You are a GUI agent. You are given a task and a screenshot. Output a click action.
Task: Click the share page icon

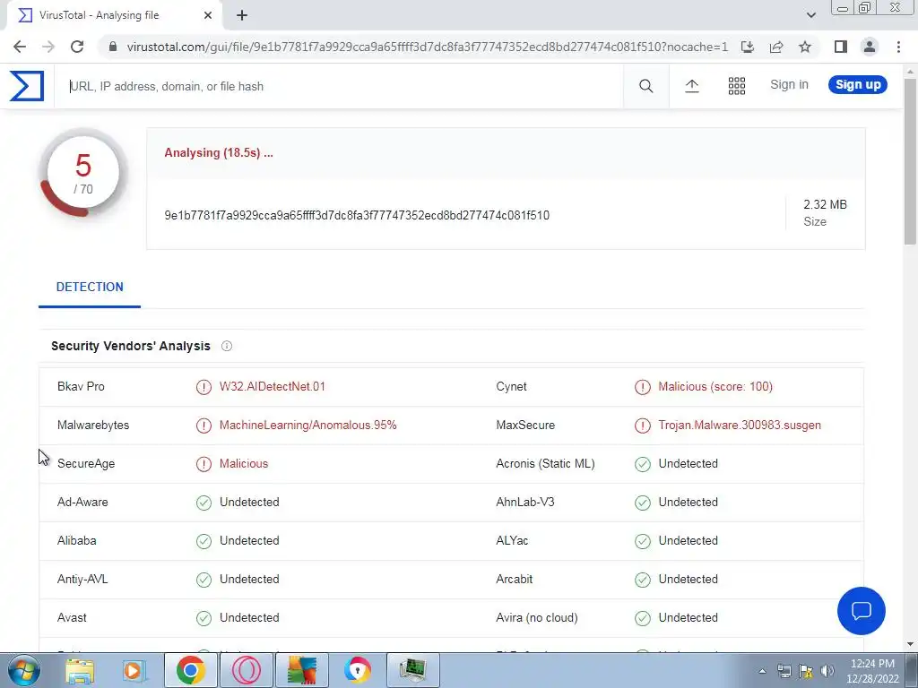point(776,47)
